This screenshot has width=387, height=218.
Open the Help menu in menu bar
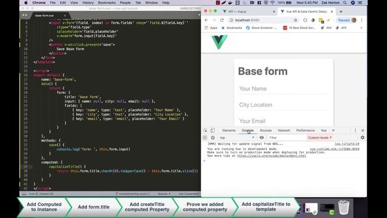click(166, 2)
